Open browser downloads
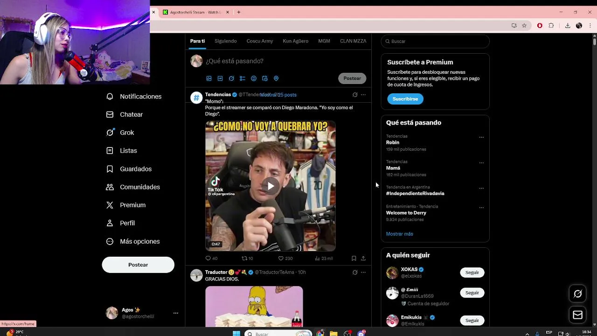This screenshot has width=597, height=336. (x=568, y=26)
